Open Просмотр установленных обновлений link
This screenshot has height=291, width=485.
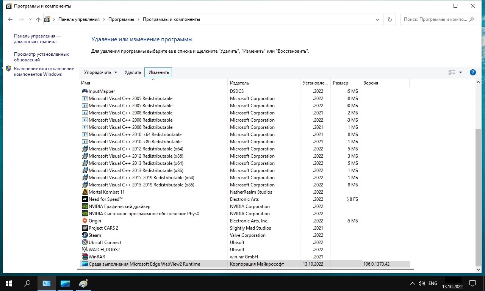point(41,57)
